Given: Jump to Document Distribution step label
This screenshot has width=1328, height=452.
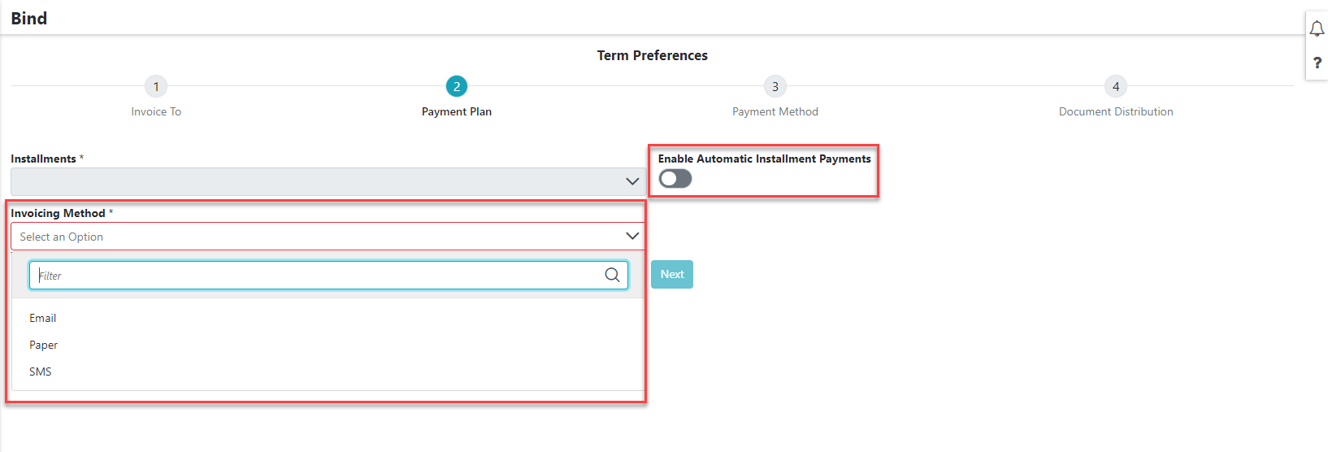Looking at the screenshot, I should coord(1116,111).
